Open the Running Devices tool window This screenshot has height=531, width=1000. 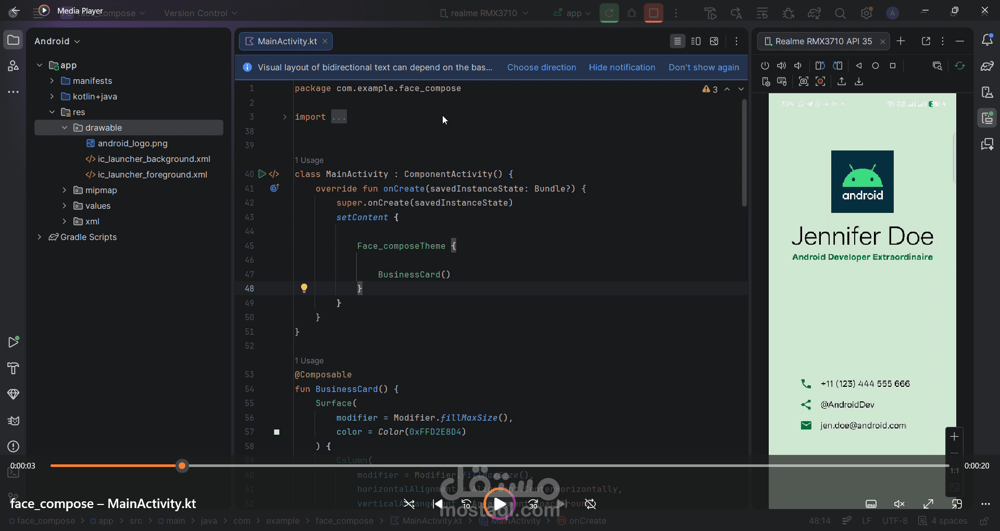tap(987, 118)
